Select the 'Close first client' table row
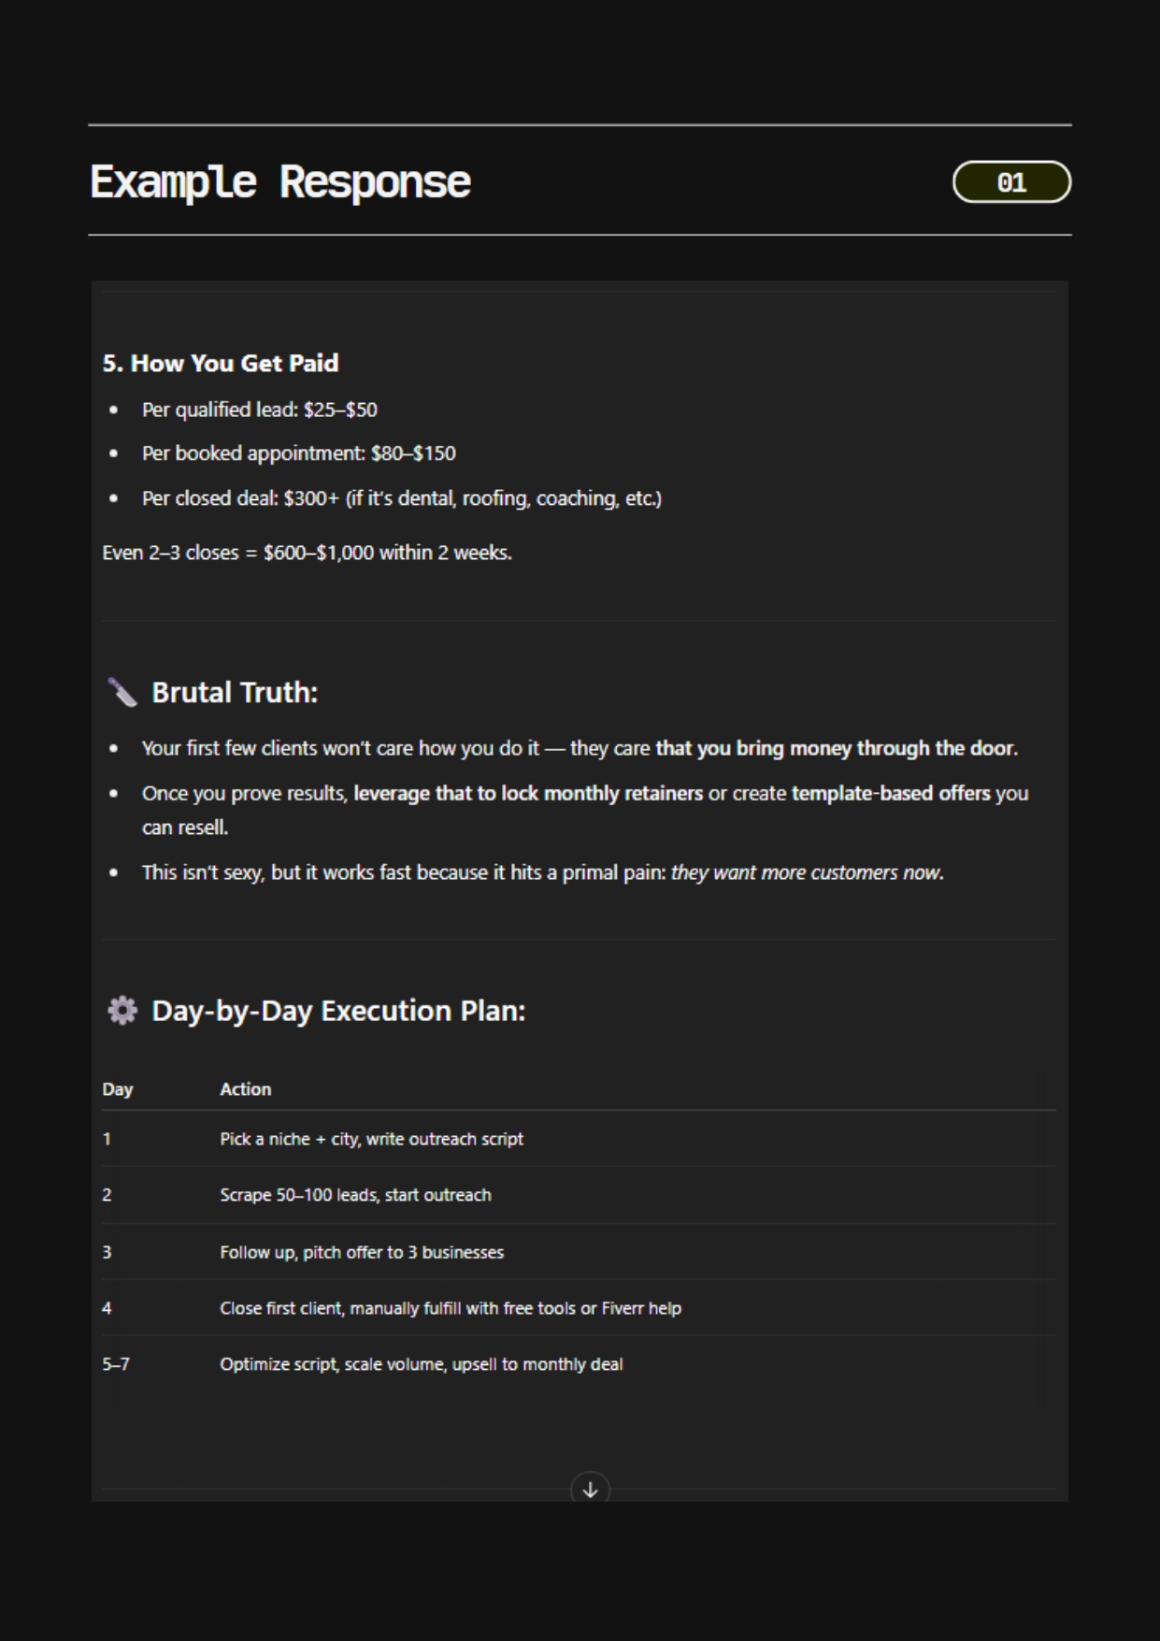Viewport: 1160px width, 1641px height. click(x=580, y=1308)
